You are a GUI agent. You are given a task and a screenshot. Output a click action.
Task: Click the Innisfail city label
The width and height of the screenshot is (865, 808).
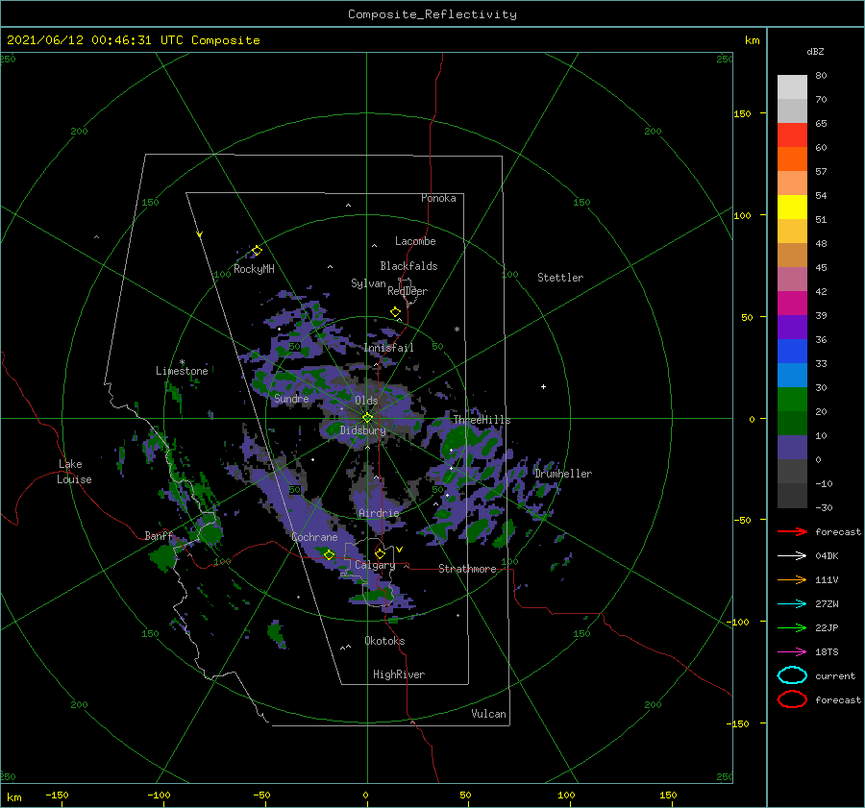click(388, 348)
